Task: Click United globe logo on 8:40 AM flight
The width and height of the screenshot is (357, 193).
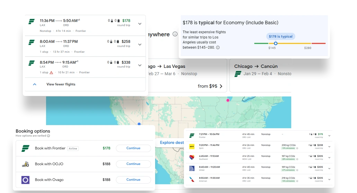Action: coord(192,168)
